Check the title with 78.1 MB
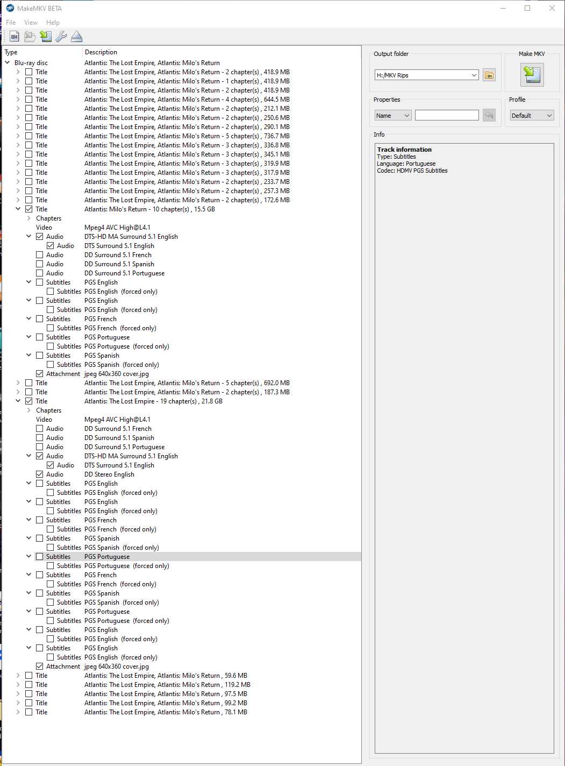The height and width of the screenshot is (766, 565). click(29, 712)
